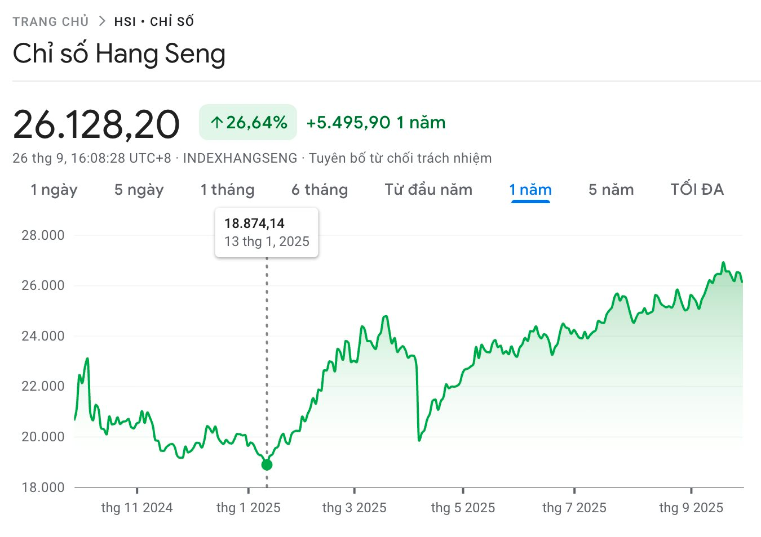Screen dimensions: 761x537
Task: Click the TRANG CHỦ breadcrumb link
Action: [x=51, y=21]
